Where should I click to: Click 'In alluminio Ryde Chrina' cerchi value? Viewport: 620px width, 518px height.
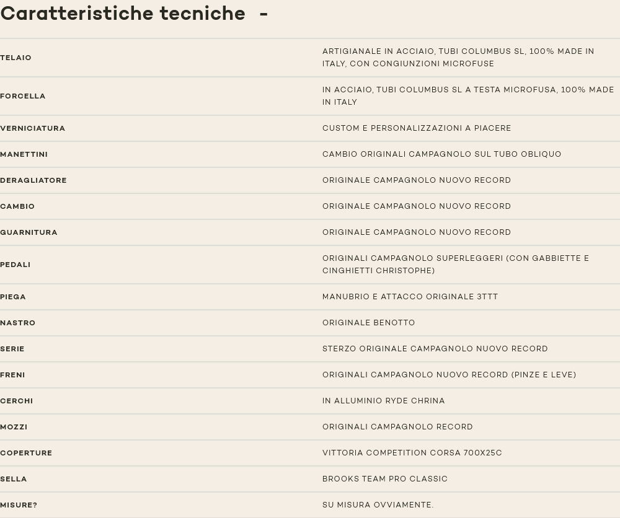point(384,401)
